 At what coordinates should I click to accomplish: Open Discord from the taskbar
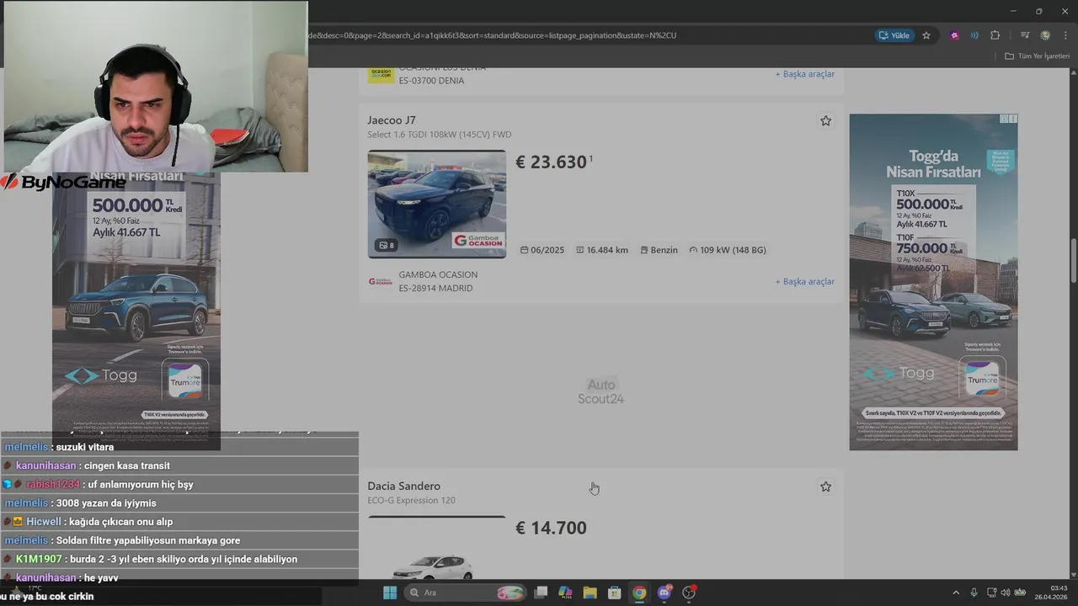pyautogui.click(x=664, y=593)
